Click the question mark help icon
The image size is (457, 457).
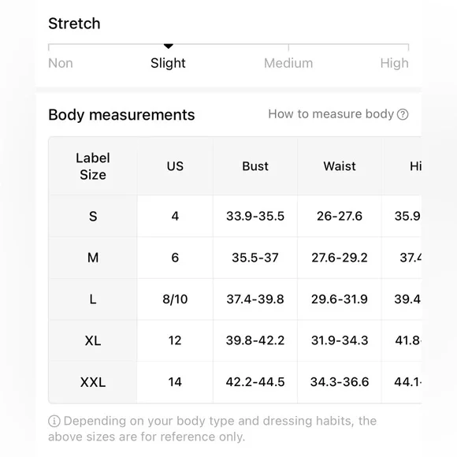tap(403, 114)
